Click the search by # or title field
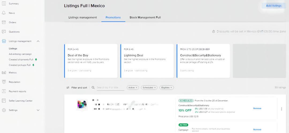The height and width of the screenshot is (133, 289). click(111, 88)
